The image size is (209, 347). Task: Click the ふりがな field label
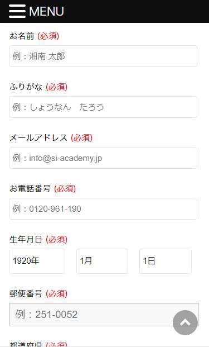click(26, 87)
